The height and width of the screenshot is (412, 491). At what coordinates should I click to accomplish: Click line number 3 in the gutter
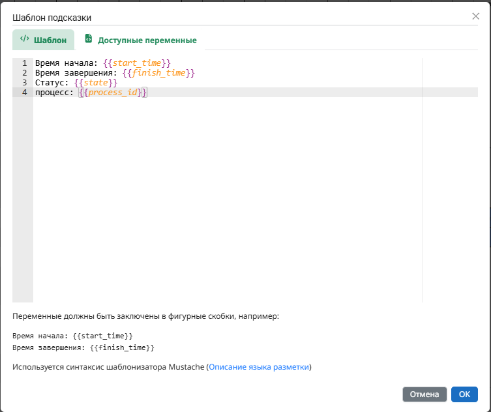pos(24,83)
